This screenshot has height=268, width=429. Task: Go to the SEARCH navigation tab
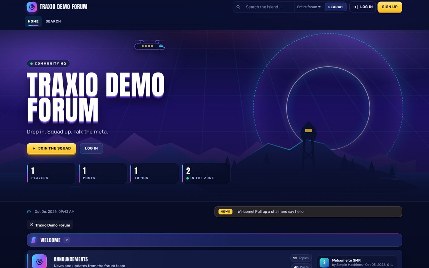pos(53,21)
